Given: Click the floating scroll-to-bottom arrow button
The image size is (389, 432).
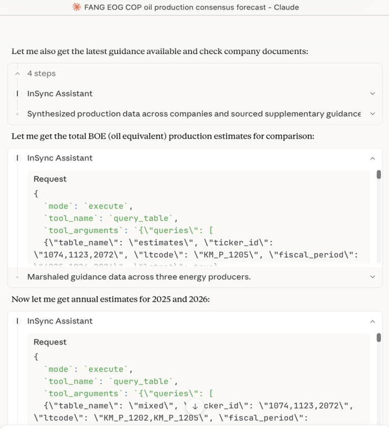Looking at the screenshot, I should point(195,406).
